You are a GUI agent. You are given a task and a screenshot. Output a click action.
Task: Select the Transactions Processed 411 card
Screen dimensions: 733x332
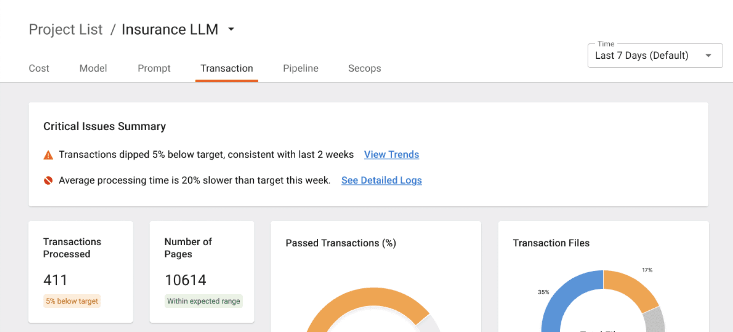pyautogui.click(x=81, y=272)
